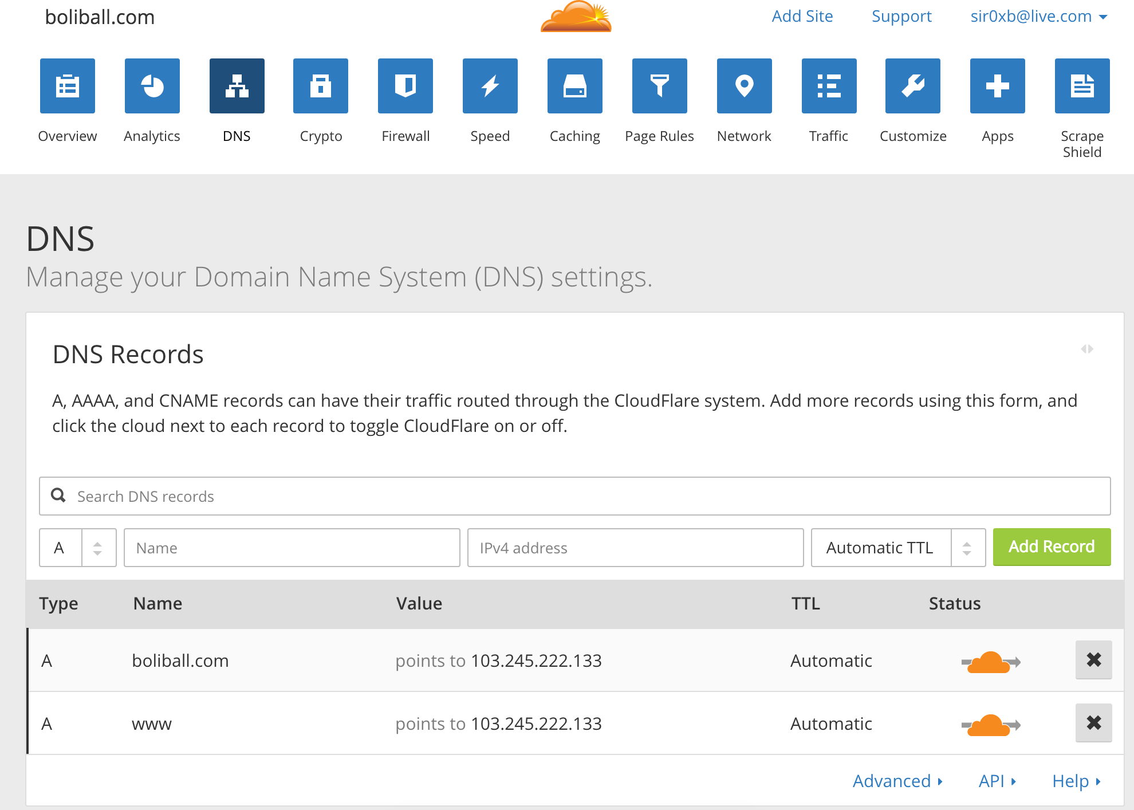
Task: Focus the Search DNS records field
Action: click(575, 496)
